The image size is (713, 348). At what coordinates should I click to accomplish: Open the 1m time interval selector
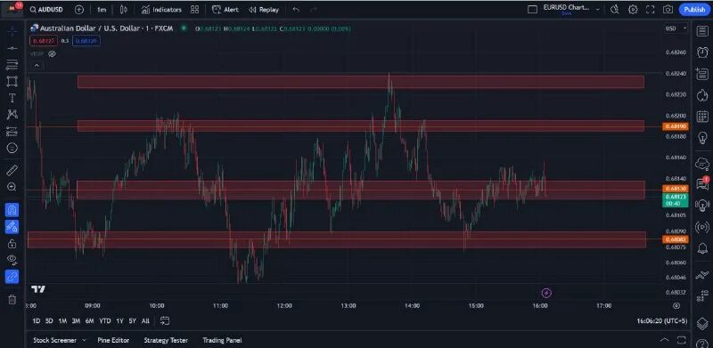(102, 10)
